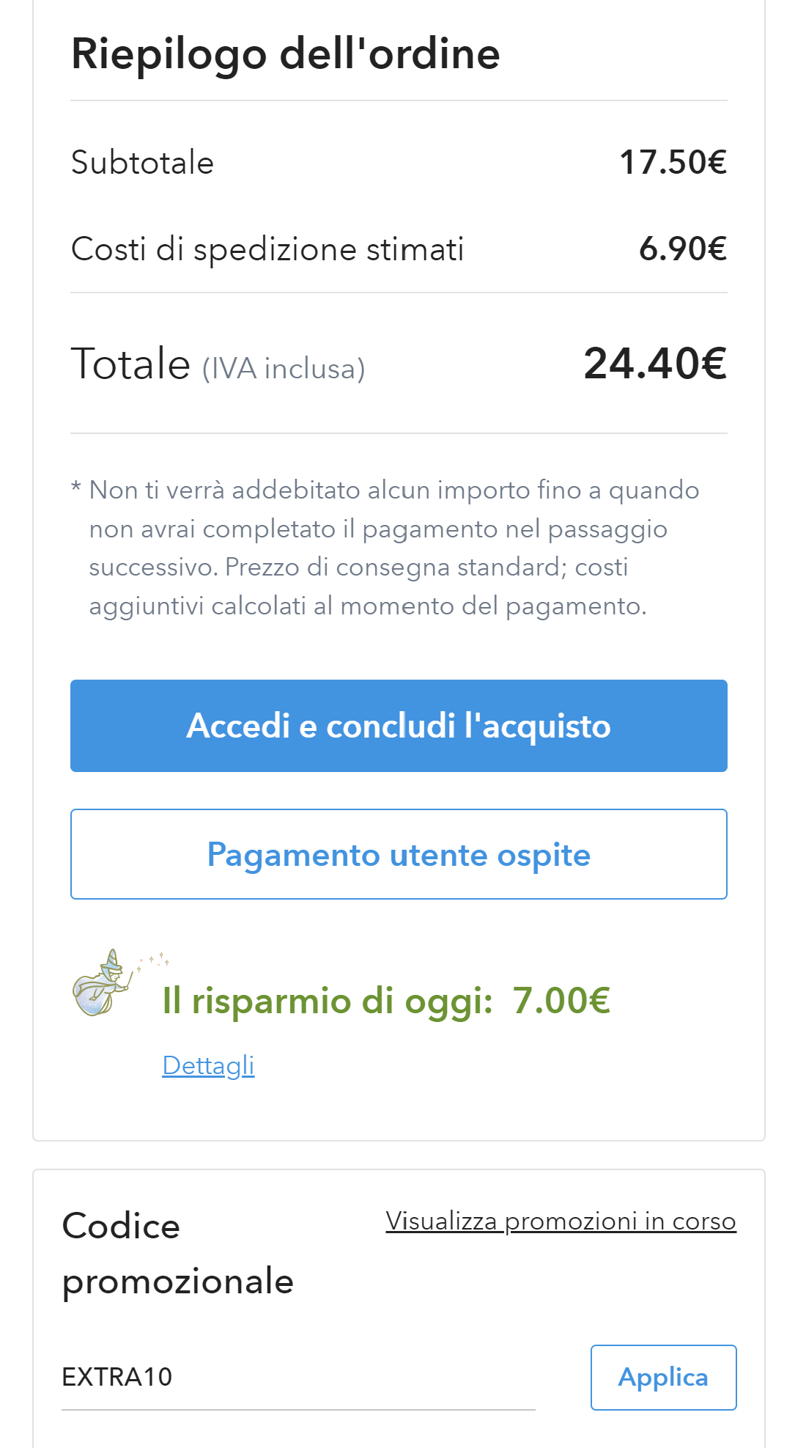
Task: Focus the promo code field containing EXTRA10
Action: (x=298, y=1377)
